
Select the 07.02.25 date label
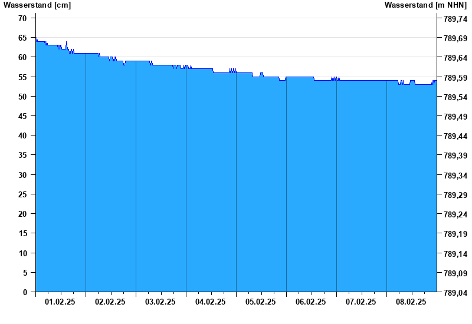pos(360,302)
